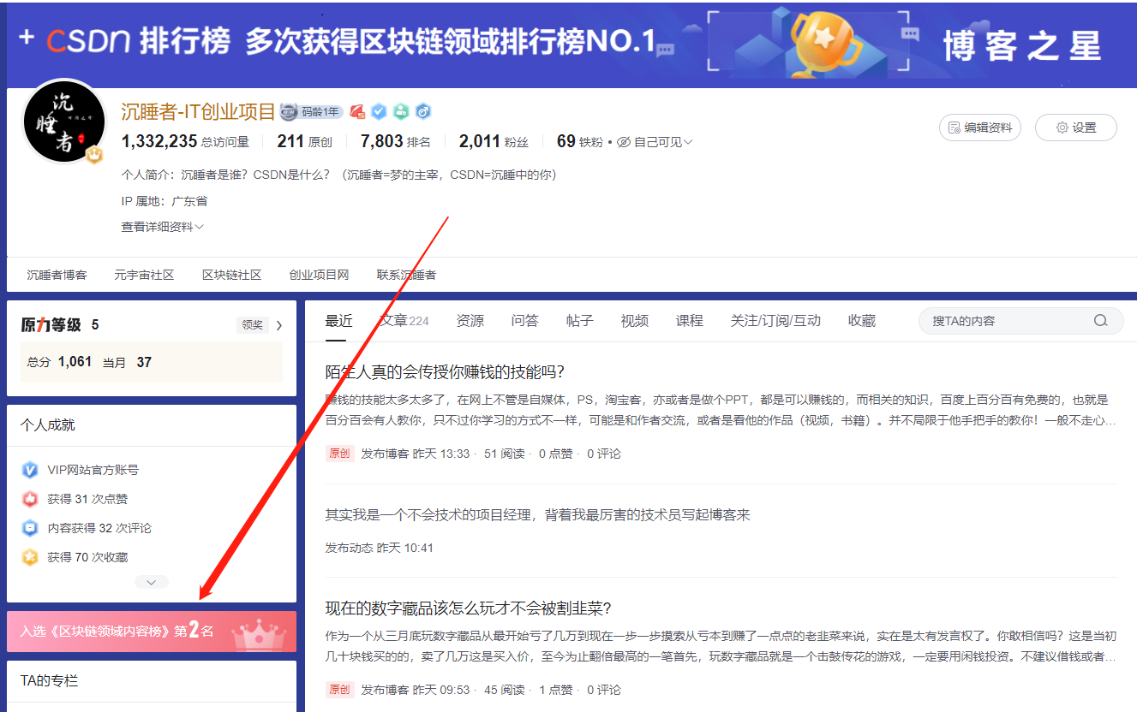Click 1 点赞 on 数字藏品 article
Screen dimensions: 1137x712
click(x=556, y=690)
